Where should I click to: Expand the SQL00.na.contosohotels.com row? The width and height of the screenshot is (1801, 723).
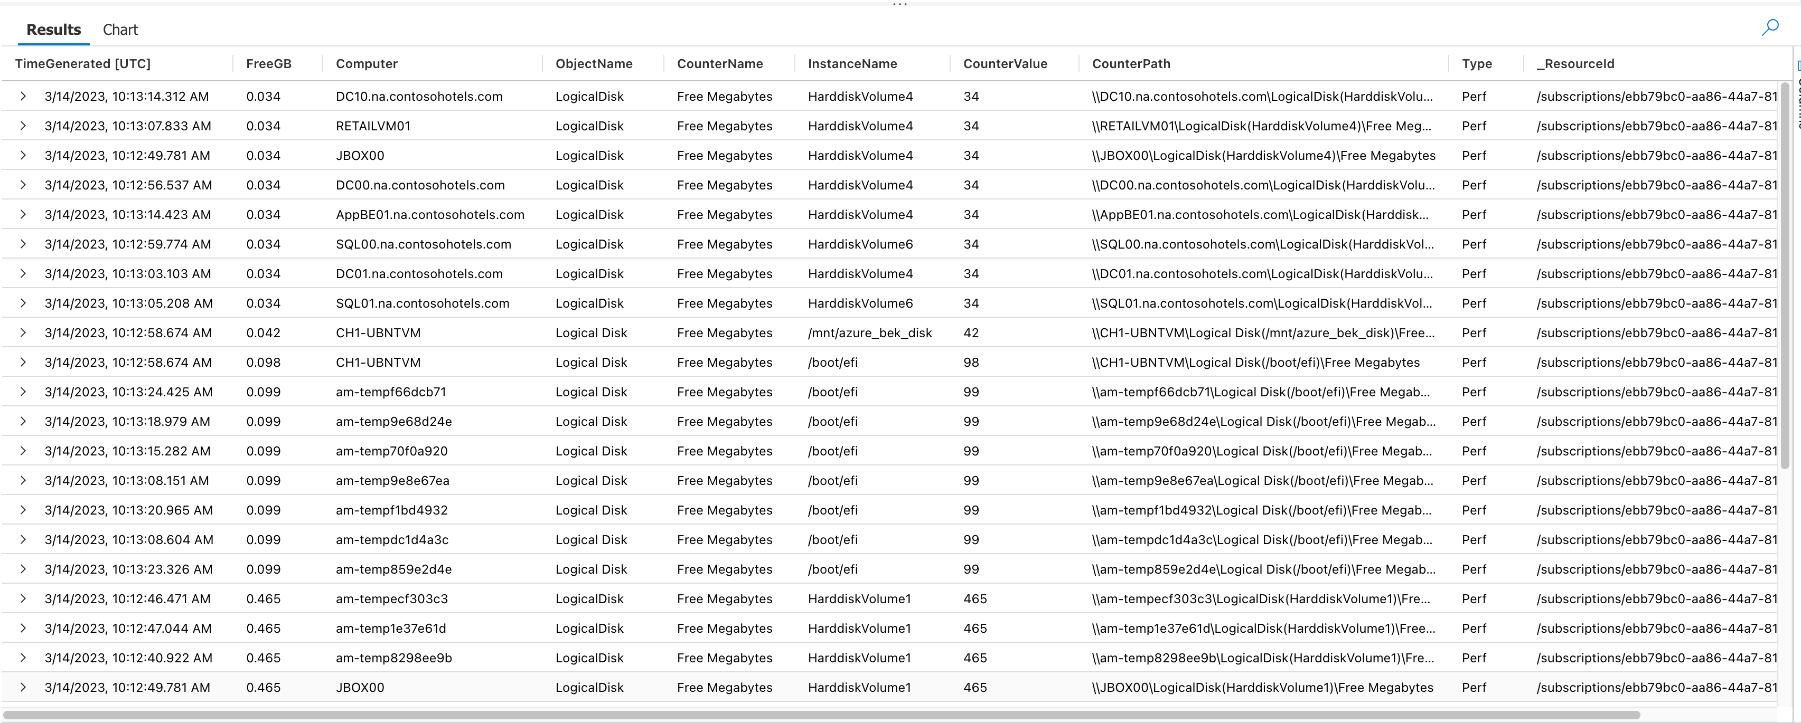pos(23,244)
